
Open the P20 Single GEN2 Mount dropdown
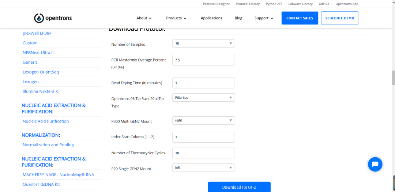click(204, 168)
